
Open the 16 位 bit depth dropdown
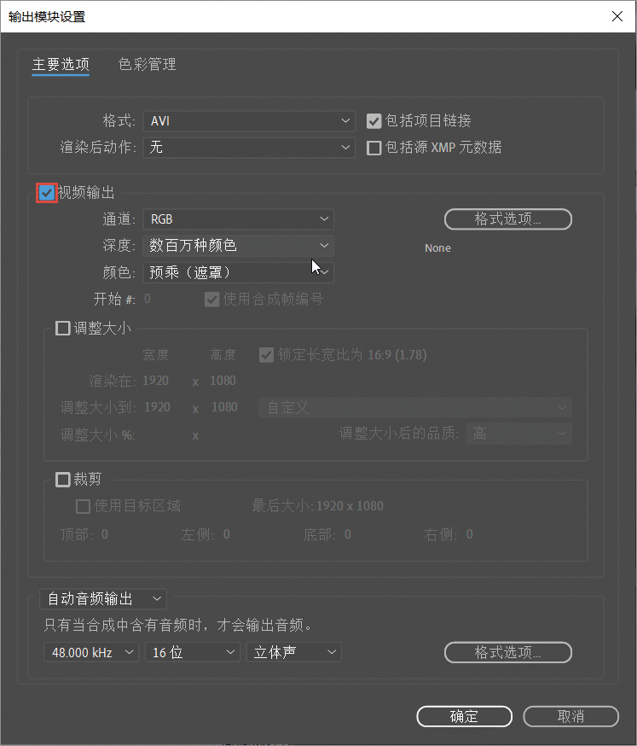(193, 652)
